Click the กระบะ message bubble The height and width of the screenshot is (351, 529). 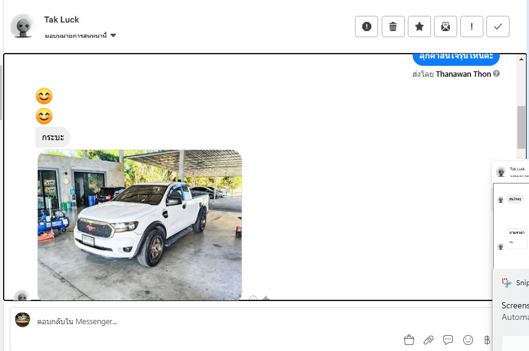pos(53,137)
